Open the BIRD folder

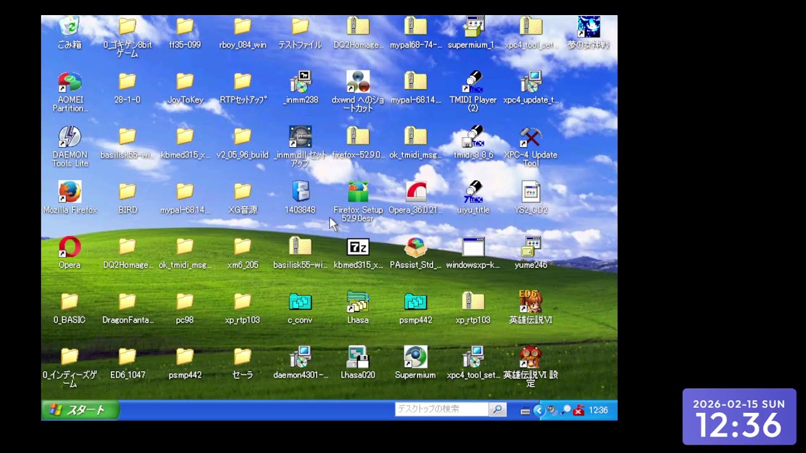tap(127, 192)
